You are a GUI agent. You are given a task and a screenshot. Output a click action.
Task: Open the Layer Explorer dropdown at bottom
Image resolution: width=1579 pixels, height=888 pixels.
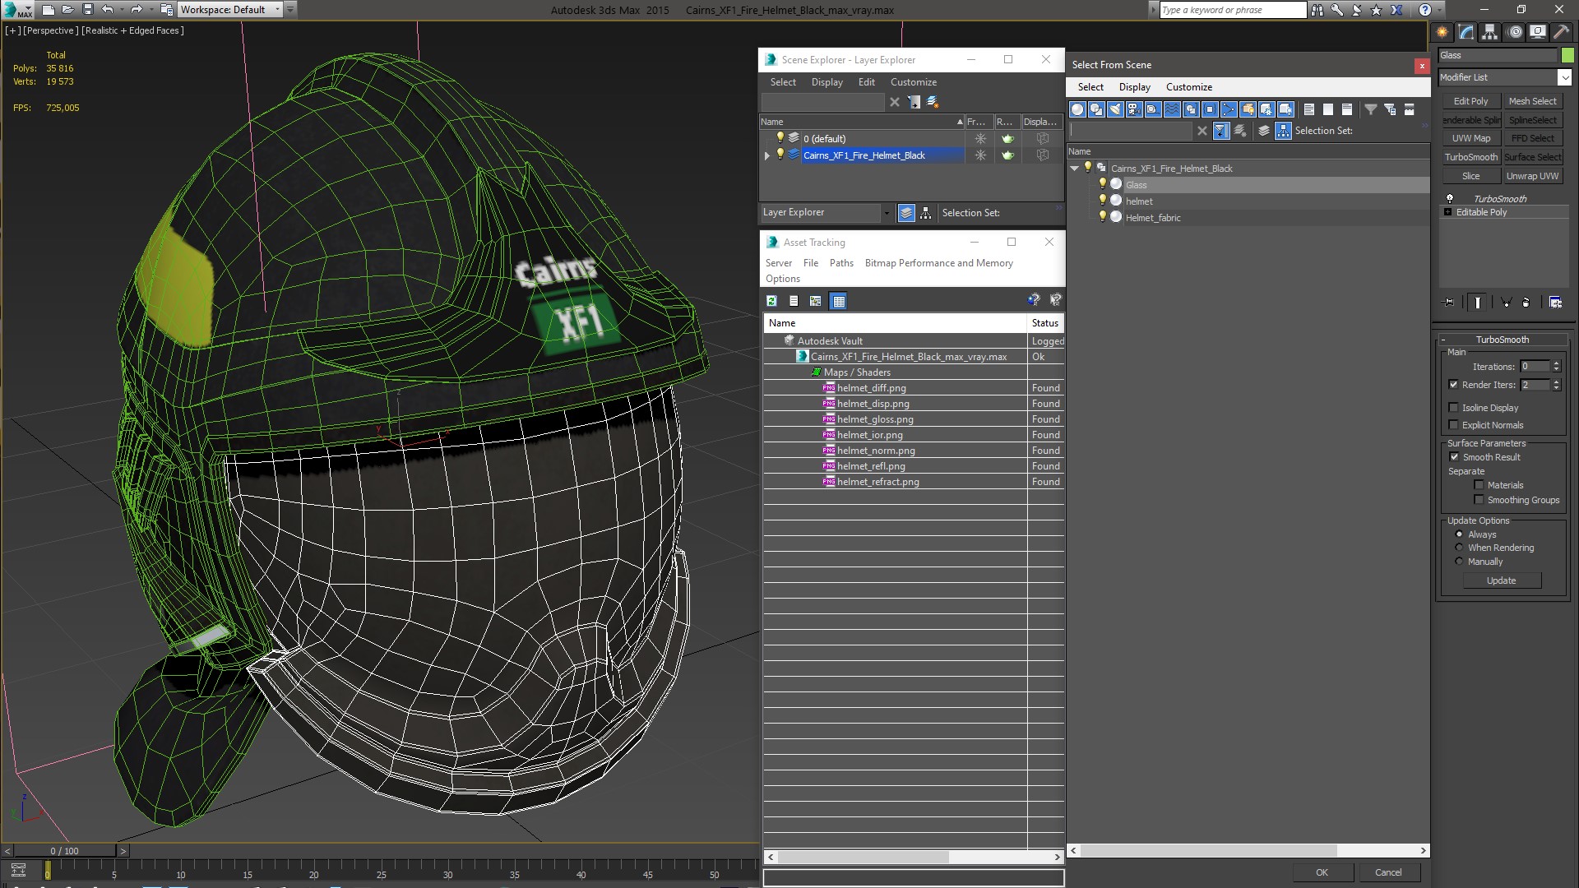(887, 213)
